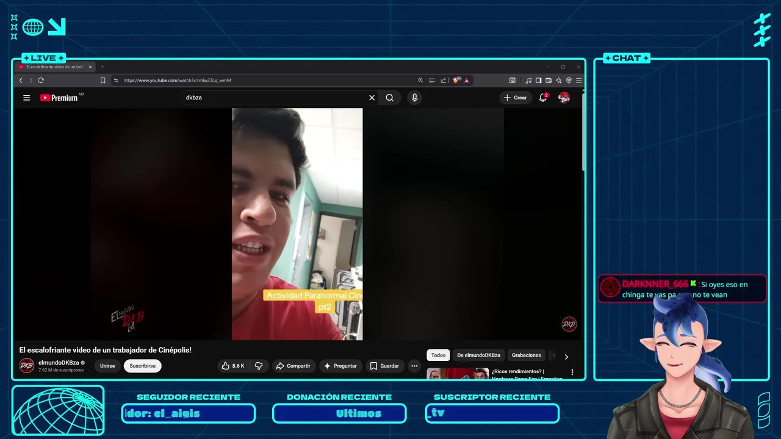The height and width of the screenshot is (439, 781).
Task: Open site settings icon beside URL
Action: tap(116, 80)
